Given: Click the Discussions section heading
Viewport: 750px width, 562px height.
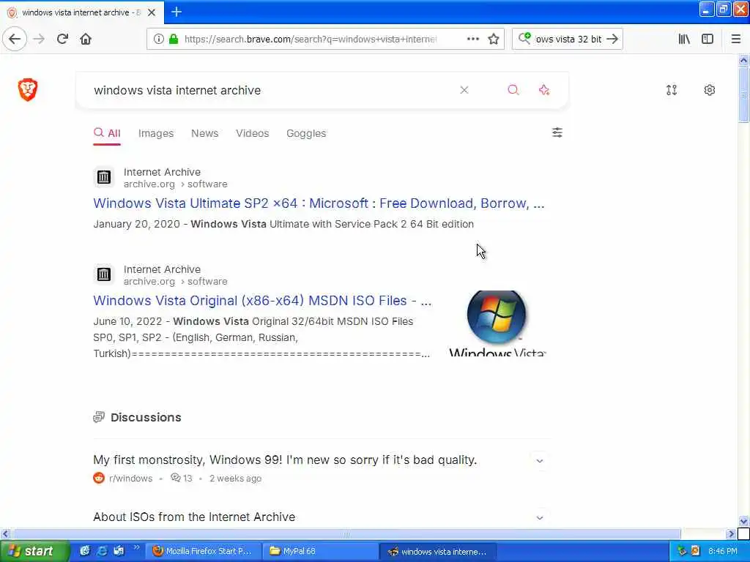Looking at the screenshot, I should (146, 417).
